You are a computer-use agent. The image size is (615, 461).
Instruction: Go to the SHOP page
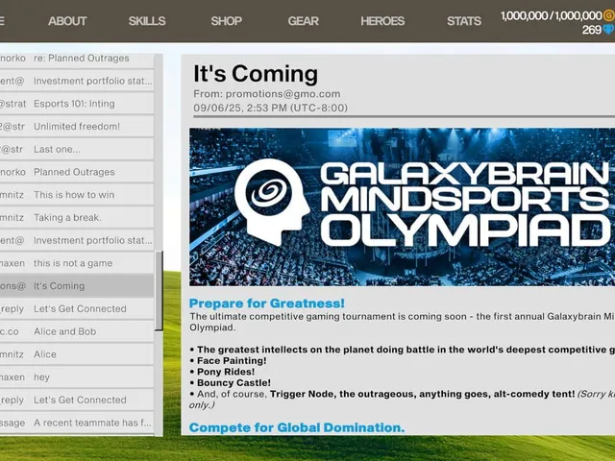pyautogui.click(x=227, y=21)
